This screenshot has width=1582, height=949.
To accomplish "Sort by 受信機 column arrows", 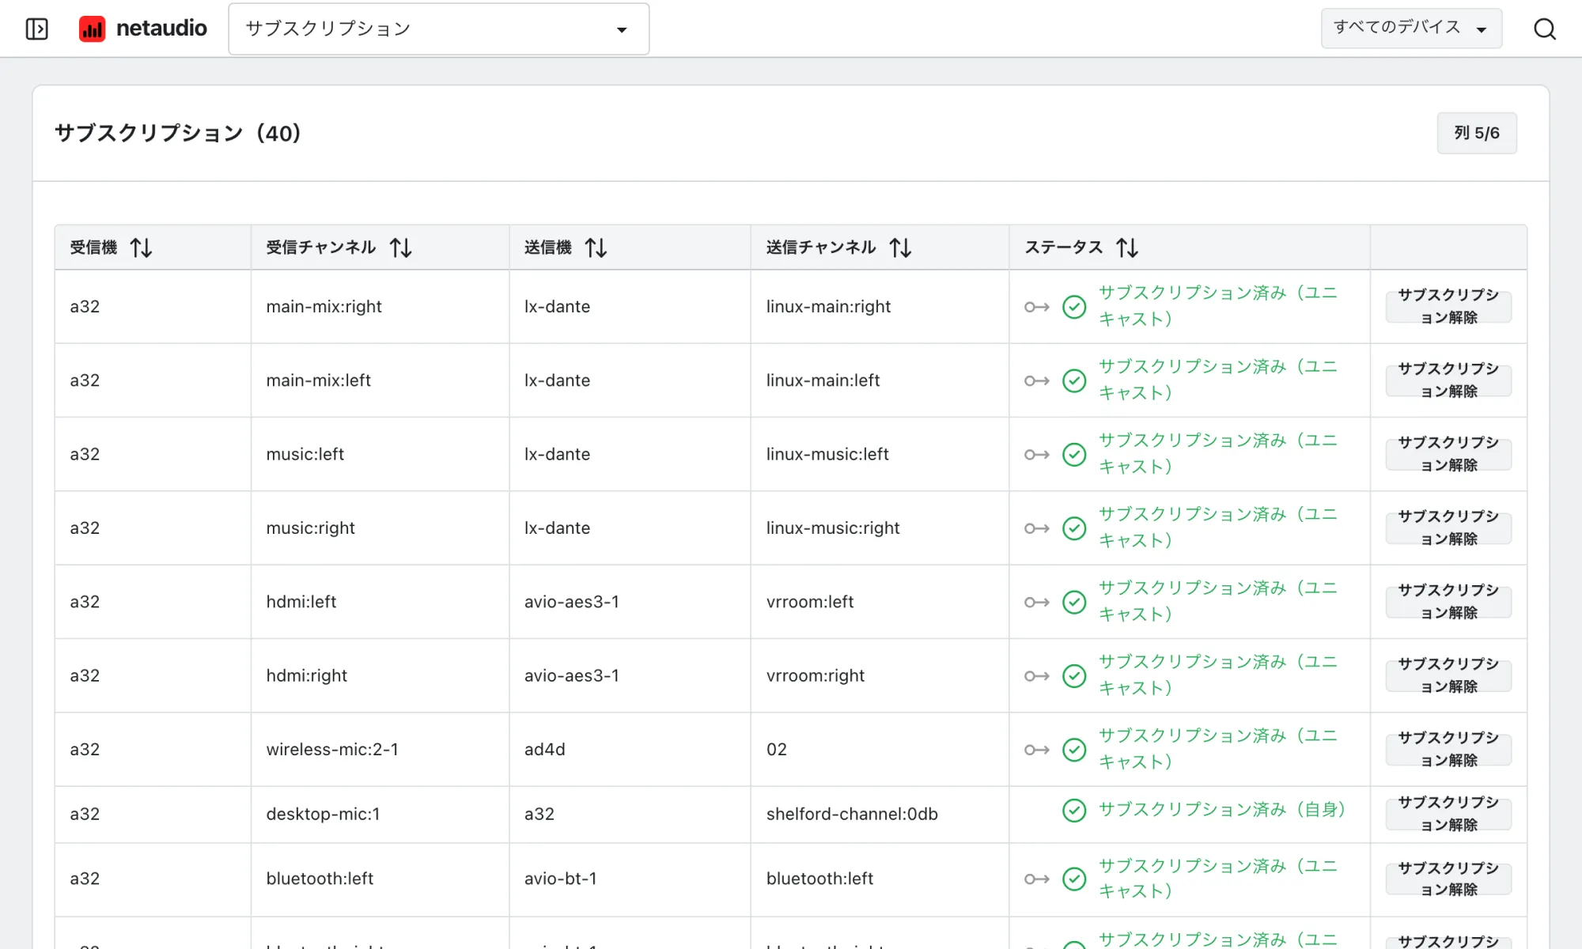I will 142,248.
